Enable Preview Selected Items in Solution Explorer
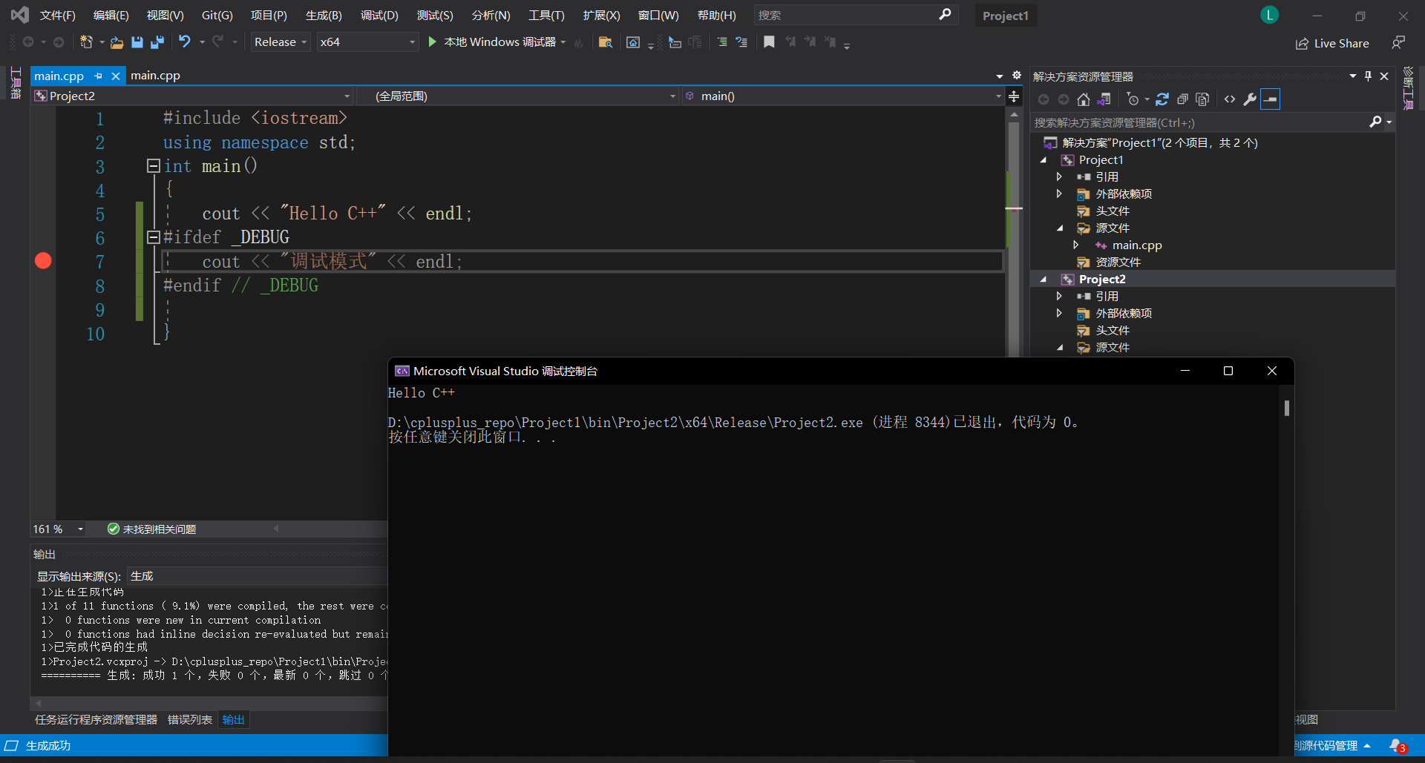 click(1105, 99)
